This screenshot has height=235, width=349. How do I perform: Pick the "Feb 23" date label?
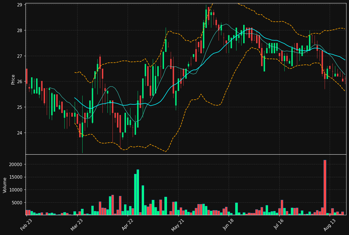click(x=26, y=225)
